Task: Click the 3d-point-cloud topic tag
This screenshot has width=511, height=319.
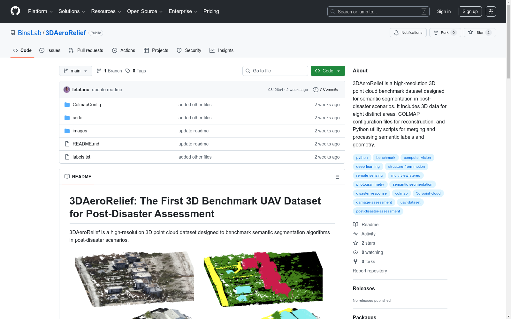Action: [x=428, y=193]
